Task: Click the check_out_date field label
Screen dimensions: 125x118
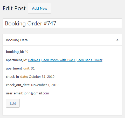Action: point(18,85)
